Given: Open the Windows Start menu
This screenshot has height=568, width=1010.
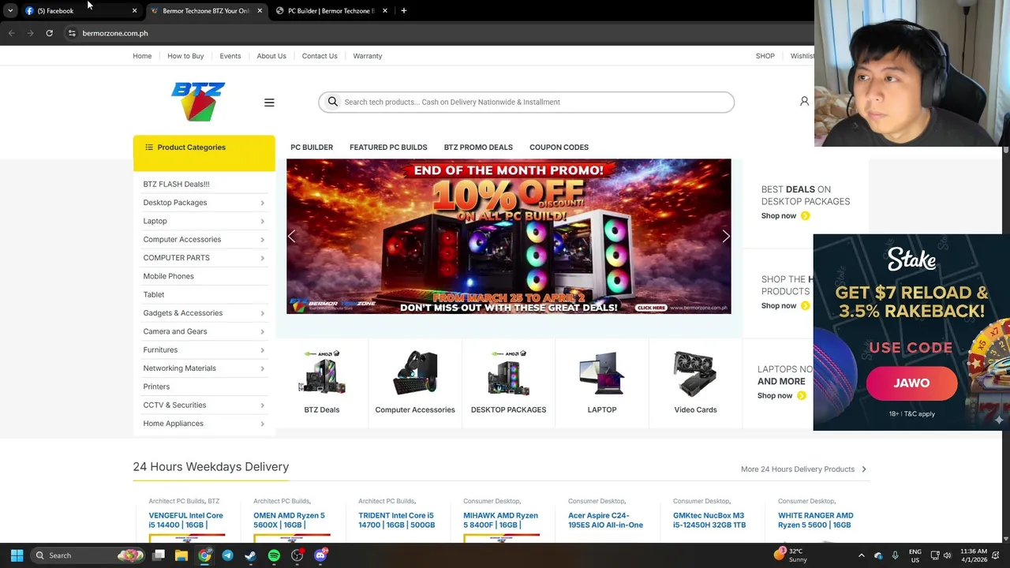Looking at the screenshot, I should (17, 555).
